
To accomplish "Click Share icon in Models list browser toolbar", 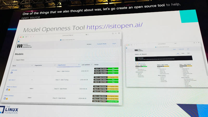I will (113, 34).
